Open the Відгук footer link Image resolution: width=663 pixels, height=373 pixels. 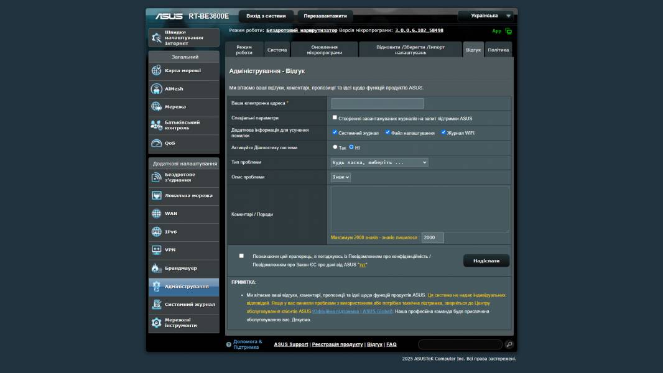[374, 344]
